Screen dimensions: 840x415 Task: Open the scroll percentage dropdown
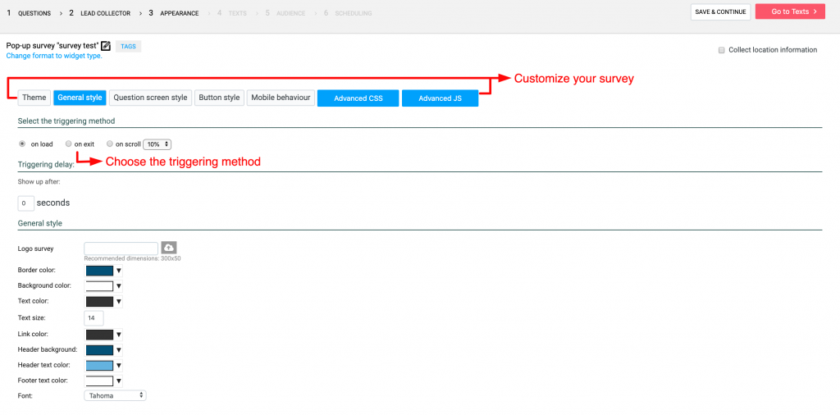coord(157,144)
